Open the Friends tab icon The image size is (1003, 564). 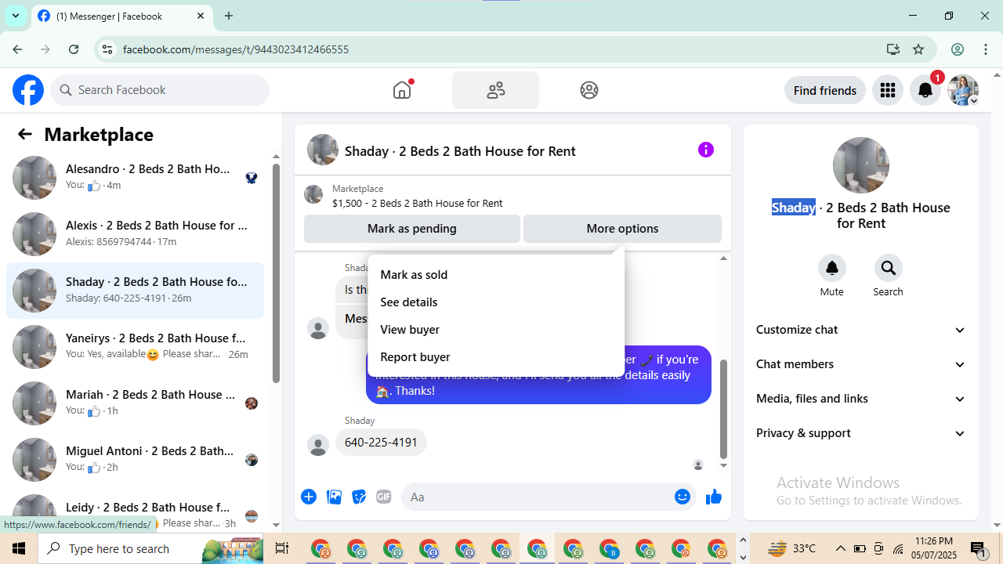(x=495, y=90)
